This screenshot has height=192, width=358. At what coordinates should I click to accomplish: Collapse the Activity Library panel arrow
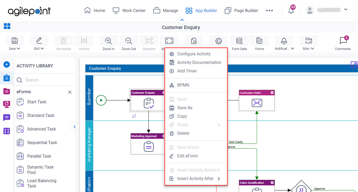75,127
